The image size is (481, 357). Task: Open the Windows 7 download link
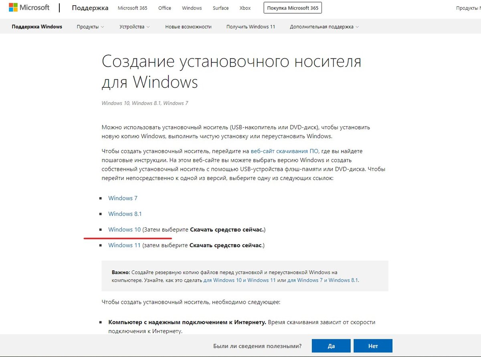click(x=123, y=198)
